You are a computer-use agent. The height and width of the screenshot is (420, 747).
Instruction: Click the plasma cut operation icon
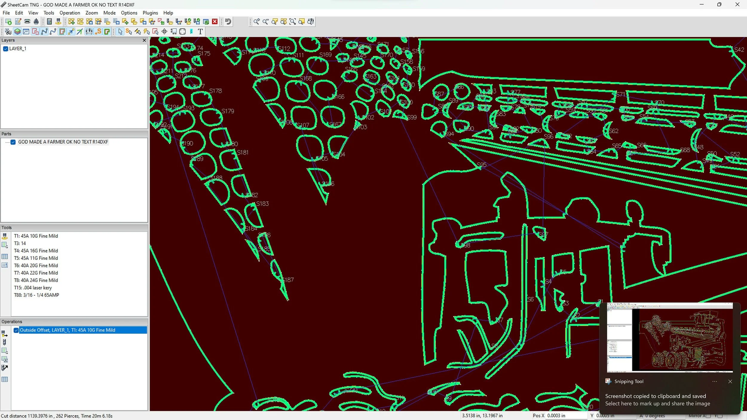[x=4, y=334]
